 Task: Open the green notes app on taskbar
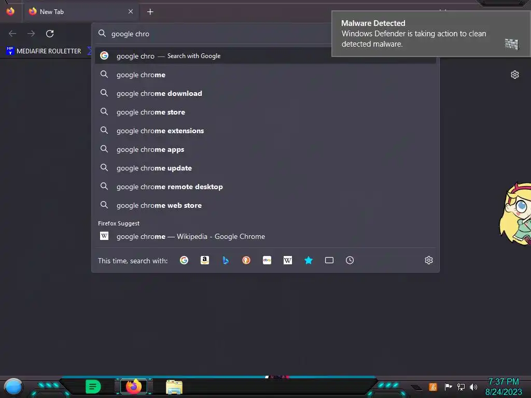coord(93,387)
